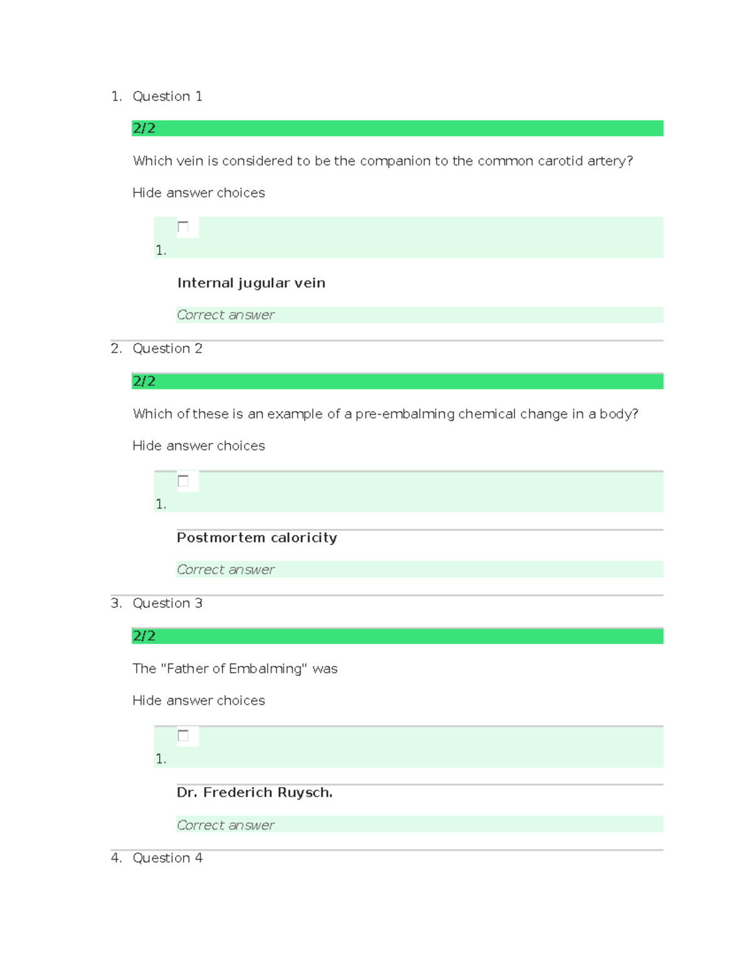The image size is (752, 973).
Task: Collapse the Question 3 answer choices
Action: (199, 700)
